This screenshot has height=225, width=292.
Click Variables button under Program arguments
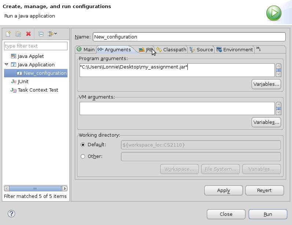pyautogui.click(x=266, y=84)
